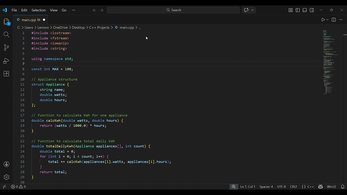Open the Go menu
This screenshot has width=347, height=195.
64,10
